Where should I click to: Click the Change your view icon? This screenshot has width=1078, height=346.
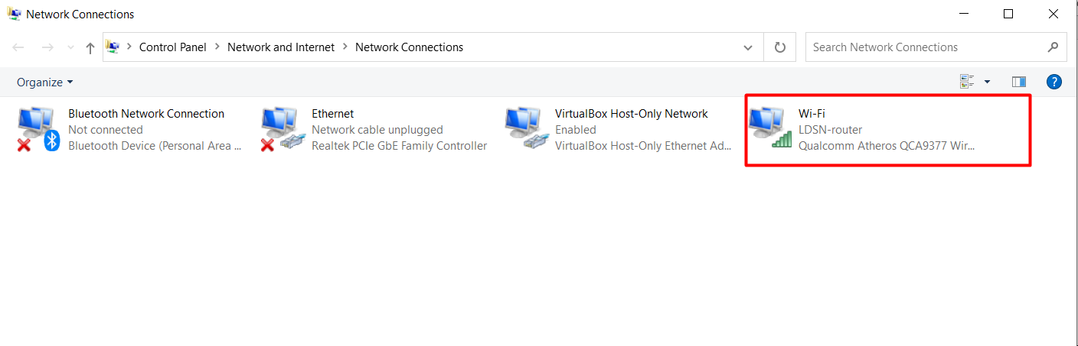point(967,82)
